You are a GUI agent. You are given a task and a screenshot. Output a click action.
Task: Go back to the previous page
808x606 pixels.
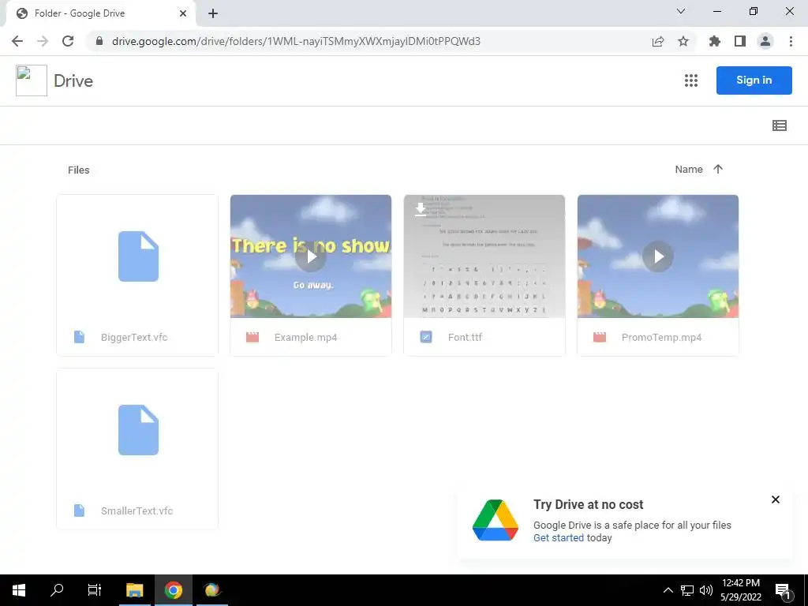pyautogui.click(x=17, y=41)
